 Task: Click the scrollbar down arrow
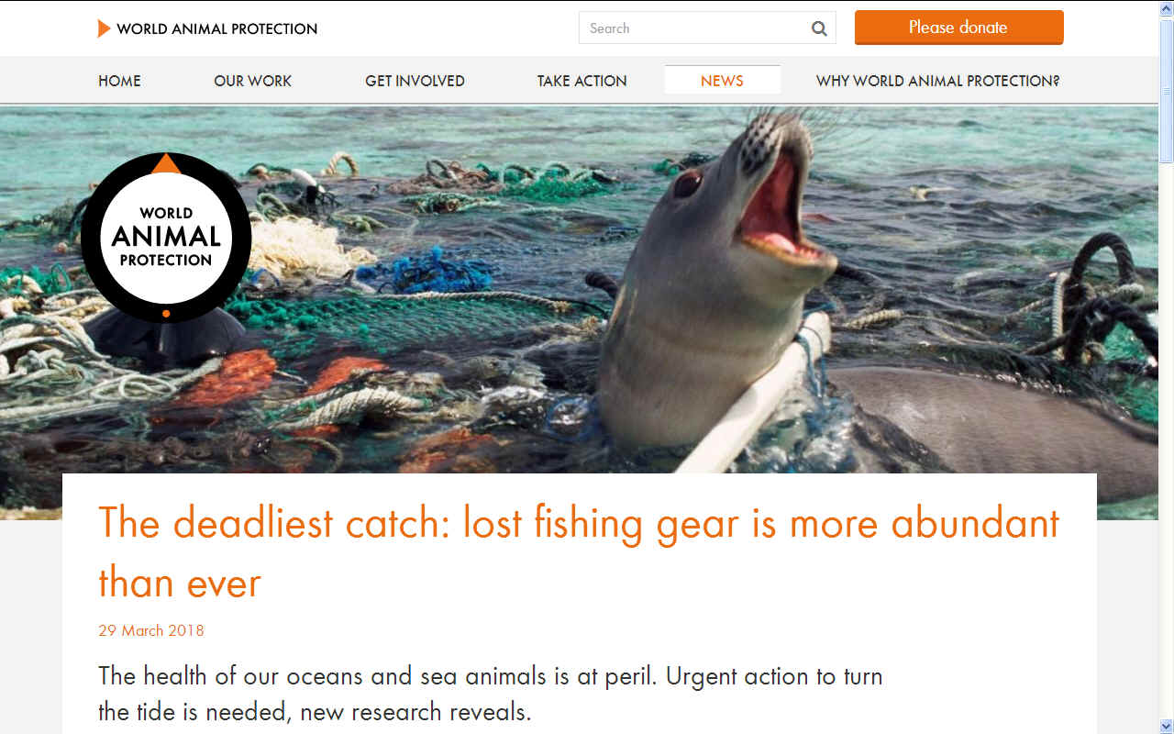pyautogui.click(x=1167, y=727)
